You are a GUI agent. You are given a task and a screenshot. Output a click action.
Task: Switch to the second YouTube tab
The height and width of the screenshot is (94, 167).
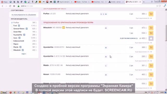pos(99,2)
